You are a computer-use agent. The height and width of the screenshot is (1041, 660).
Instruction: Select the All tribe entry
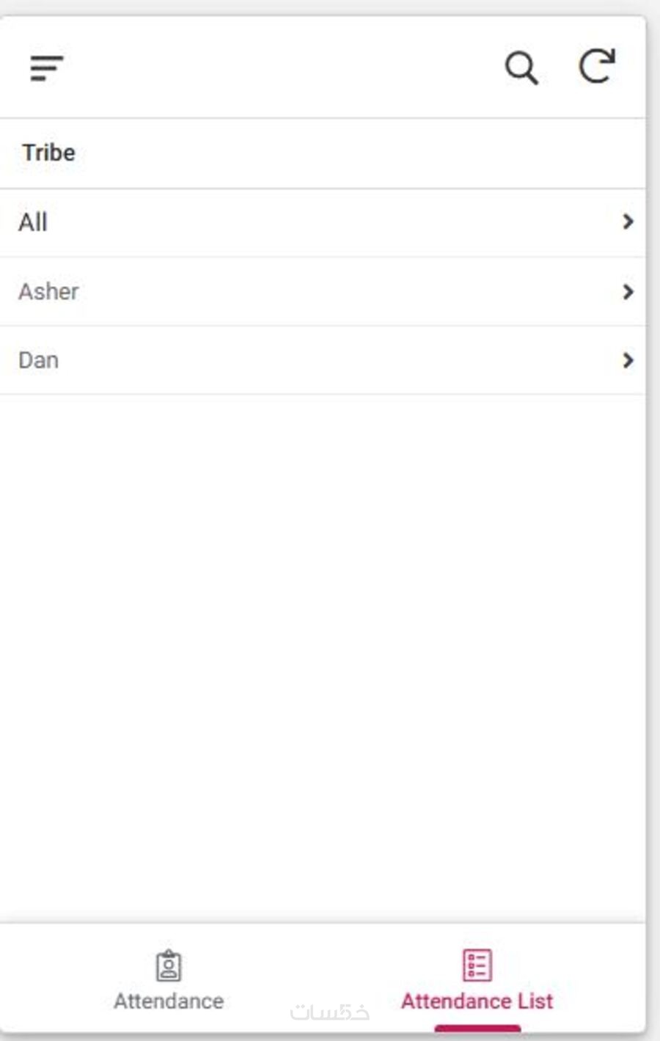pos(323,223)
